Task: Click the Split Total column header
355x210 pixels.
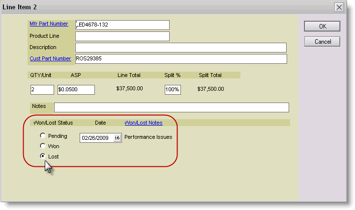Action: point(210,75)
